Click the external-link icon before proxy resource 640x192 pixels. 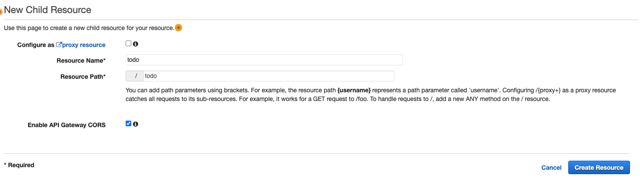[59, 44]
